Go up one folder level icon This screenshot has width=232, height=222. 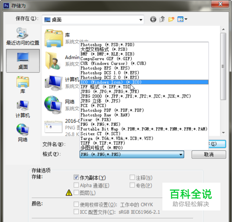click(162, 19)
